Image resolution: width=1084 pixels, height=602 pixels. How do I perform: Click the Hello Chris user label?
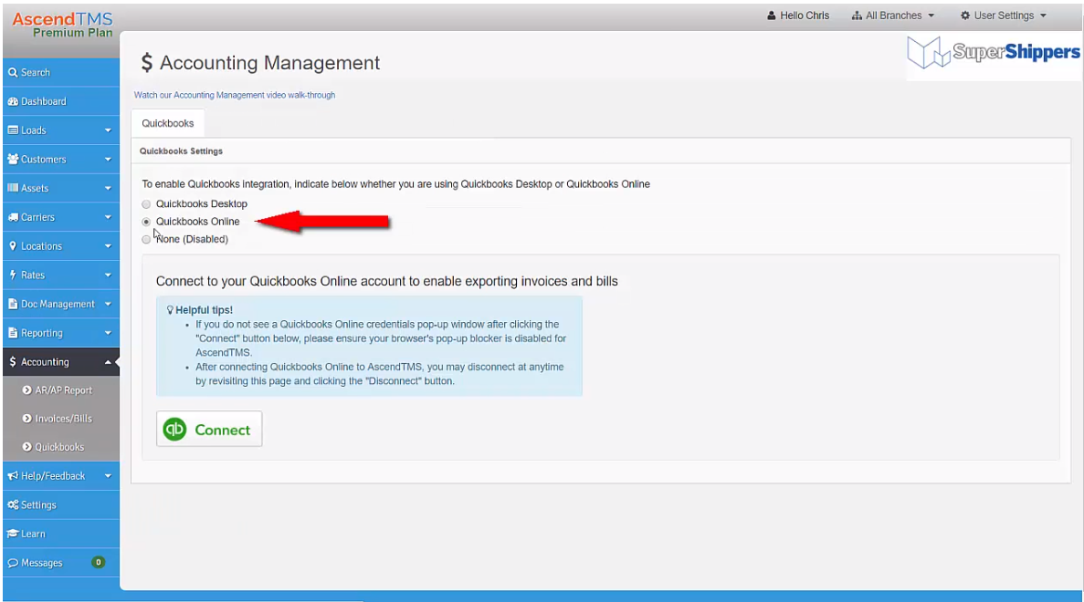coord(804,16)
